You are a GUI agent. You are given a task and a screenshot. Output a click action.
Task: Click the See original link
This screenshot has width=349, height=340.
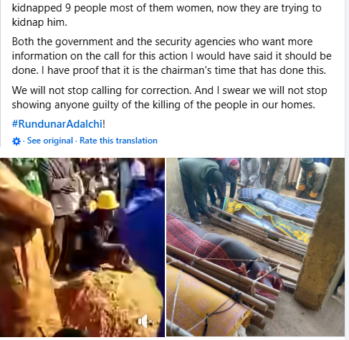(x=50, y=141)
